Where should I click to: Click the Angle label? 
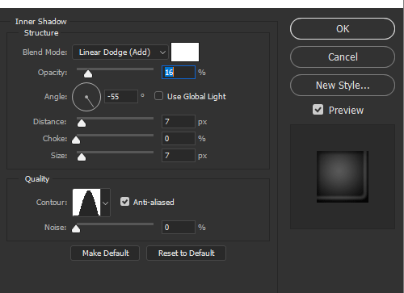click(x=56, y=97)
